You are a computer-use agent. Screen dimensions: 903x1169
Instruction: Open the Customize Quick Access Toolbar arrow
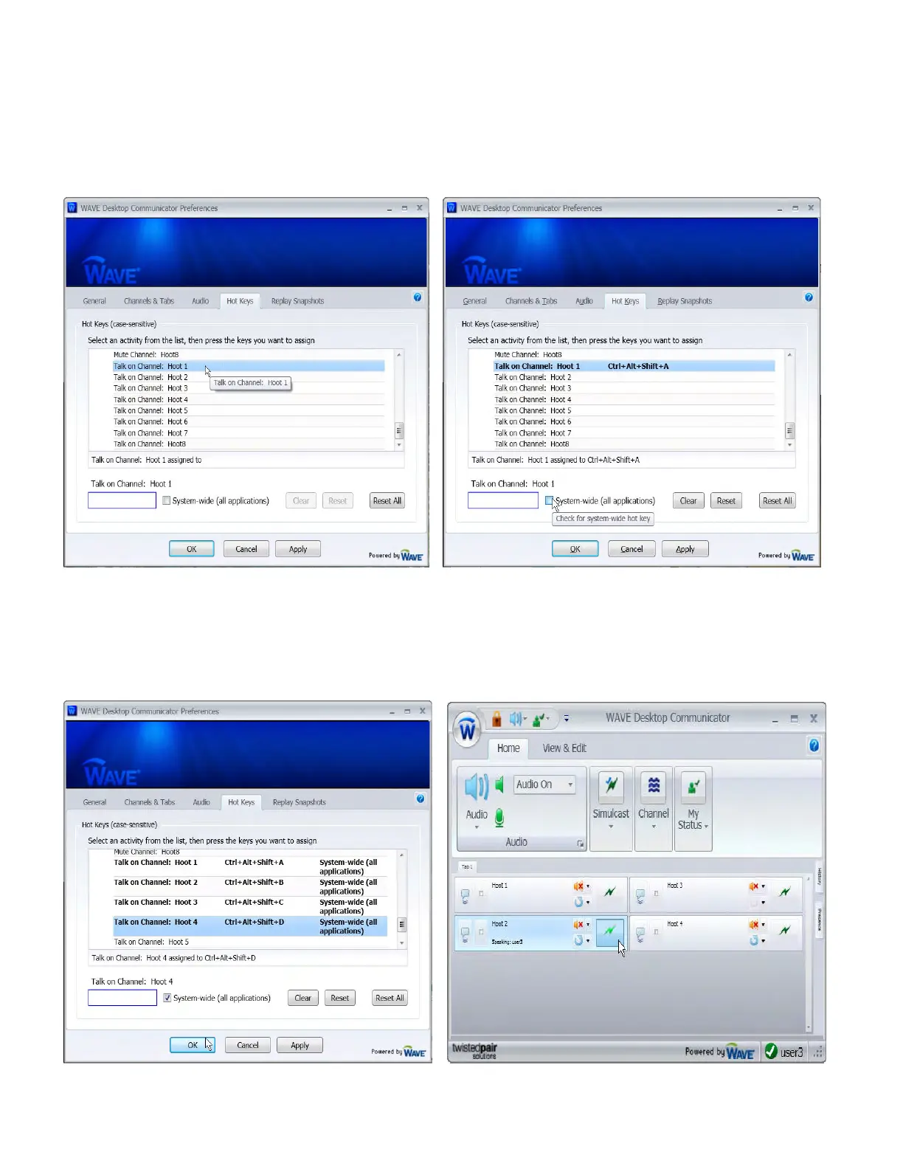point(567,718)
